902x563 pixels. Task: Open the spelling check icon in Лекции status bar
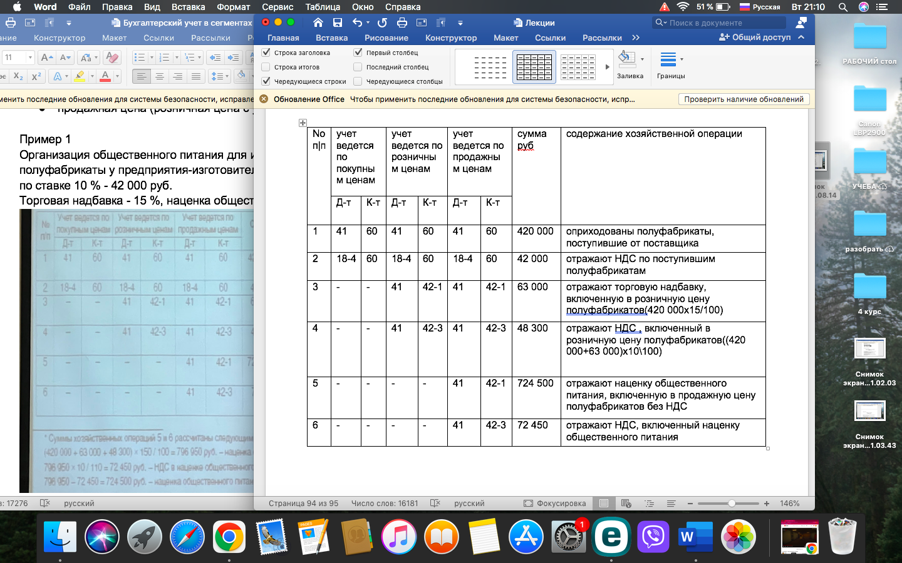(x=435, y=503)
